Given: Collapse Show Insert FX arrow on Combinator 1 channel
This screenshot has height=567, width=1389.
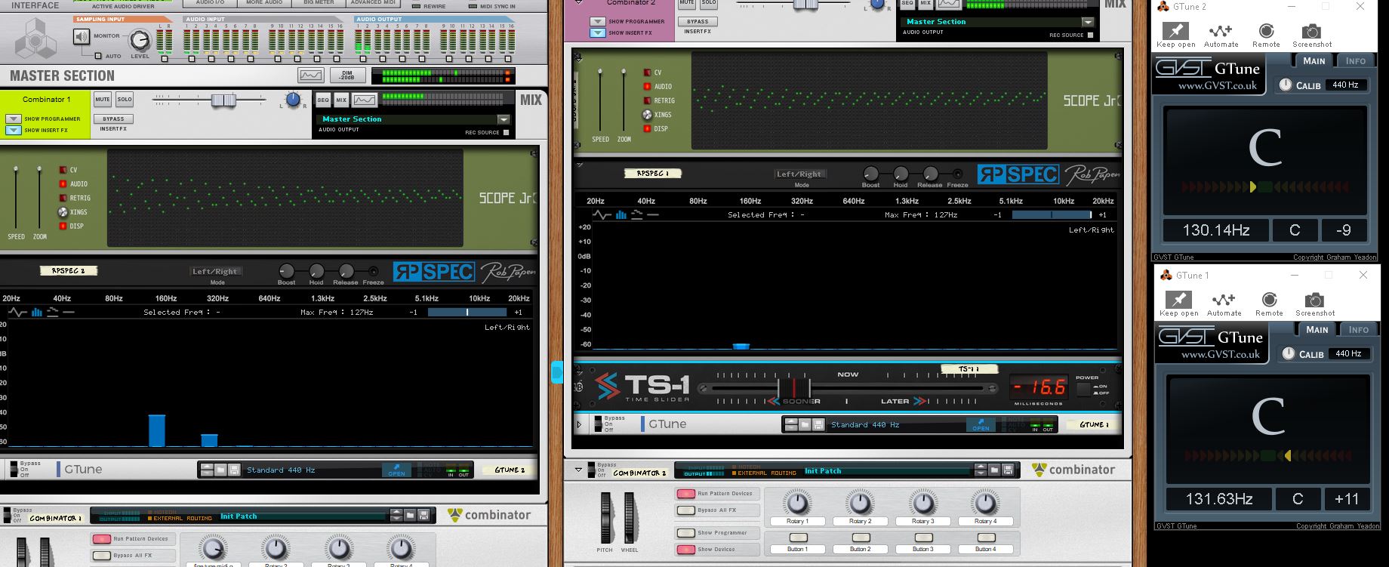Looking at the screenshot, I should pos(13,130).
